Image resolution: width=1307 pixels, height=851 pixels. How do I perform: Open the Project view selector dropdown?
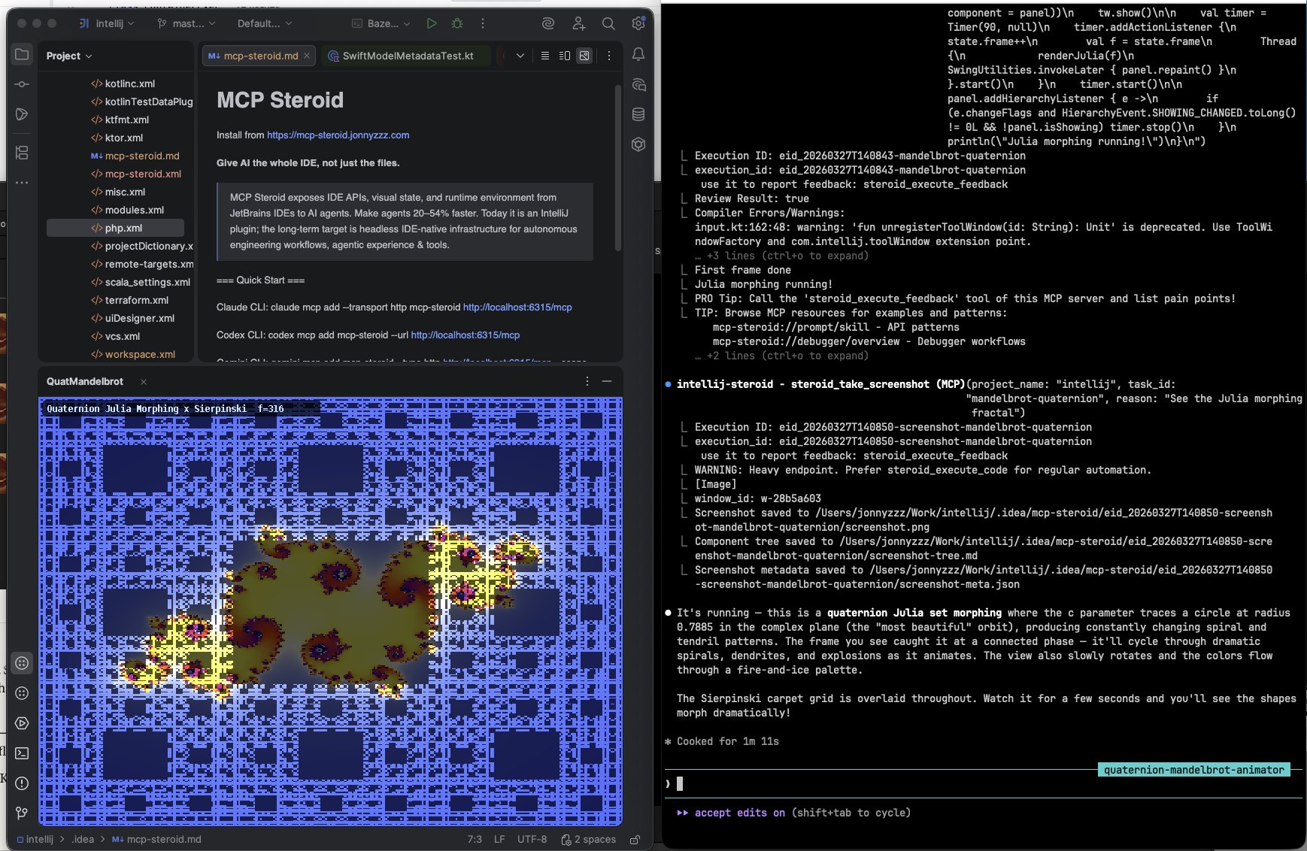click(69, 56)
